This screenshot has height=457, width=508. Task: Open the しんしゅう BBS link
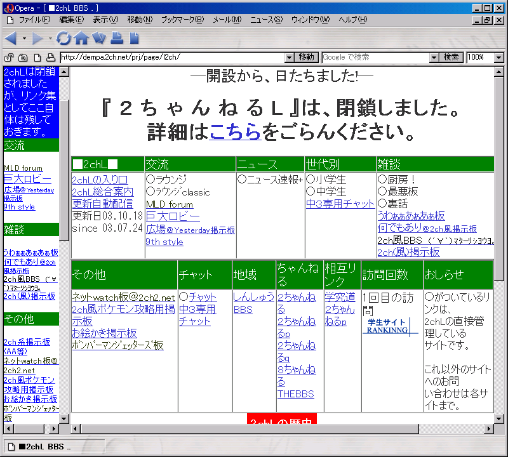[x=253, y=303]
